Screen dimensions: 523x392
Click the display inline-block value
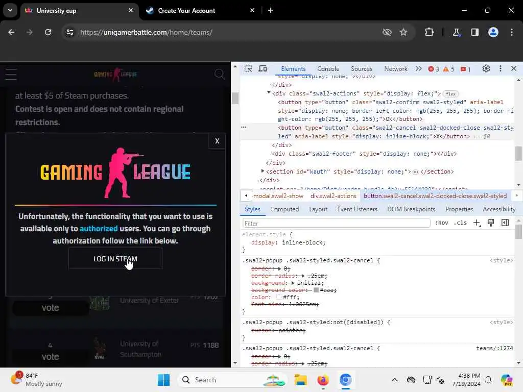point(303,242)
